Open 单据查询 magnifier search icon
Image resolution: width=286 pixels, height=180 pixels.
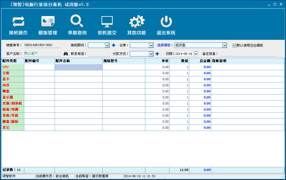pyautogui.click(x=77, y=22)
